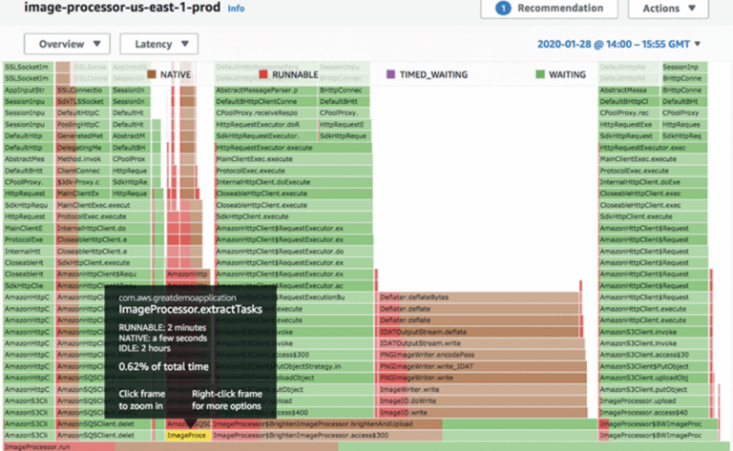Viewport: 733px width, 451px height.
Task: Zoom into the highlighted yellow ImageProce frame
Action: 188,435
